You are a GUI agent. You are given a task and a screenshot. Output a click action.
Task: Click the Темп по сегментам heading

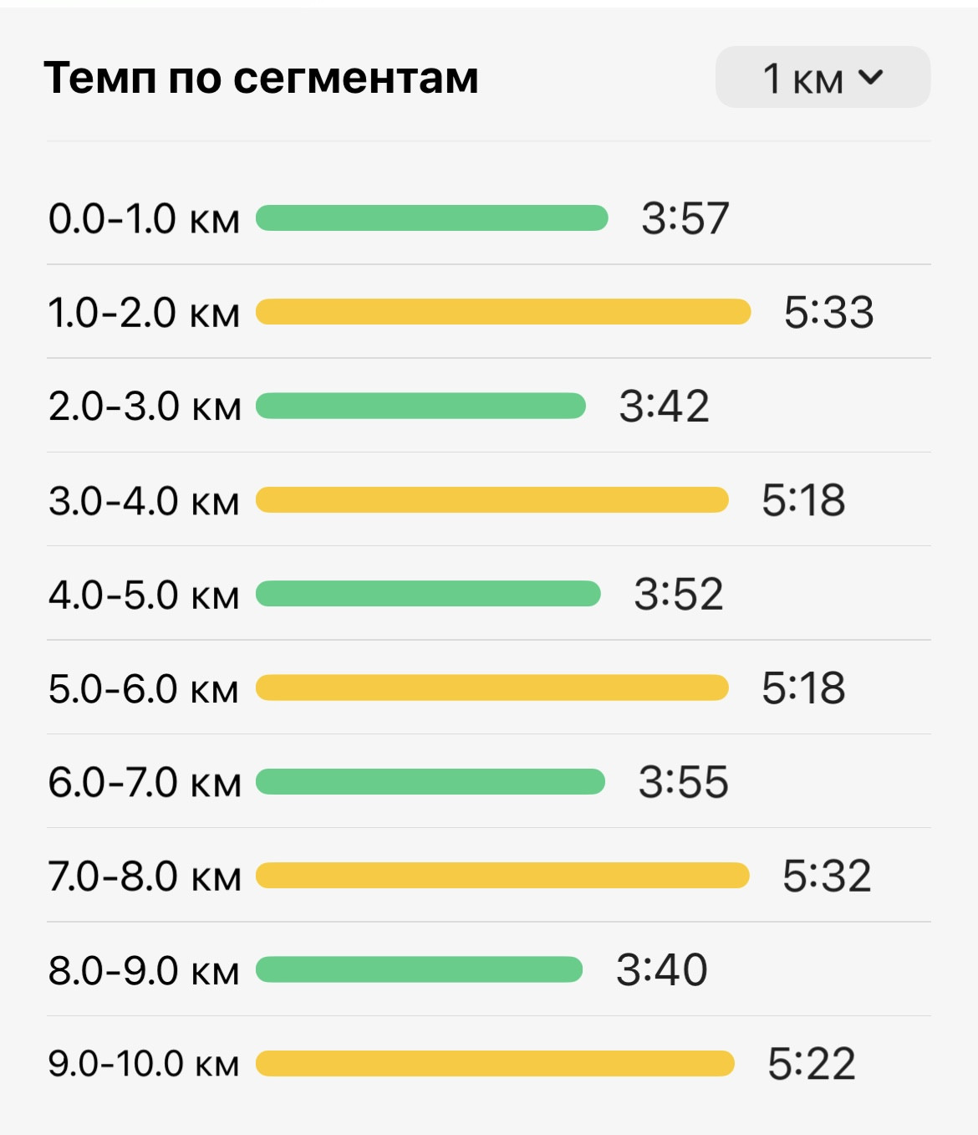tap(261, 78)
